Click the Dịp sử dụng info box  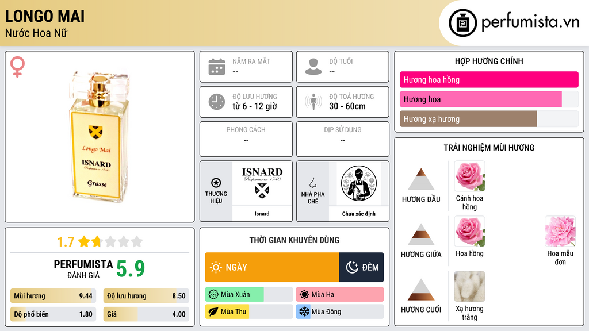coord(343,139)
